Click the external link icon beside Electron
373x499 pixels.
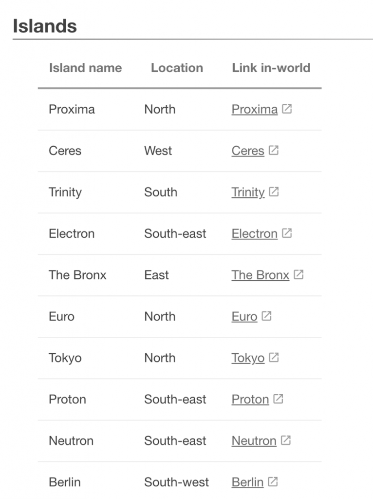287,233
